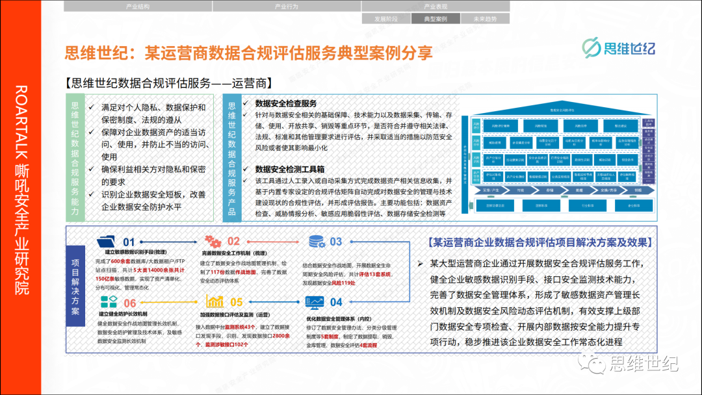Image resolution: width=702 pixels, height=395 pixels.
Task: Click the dark blue 项目解决方案 label
Action: (x=75, y=287)
